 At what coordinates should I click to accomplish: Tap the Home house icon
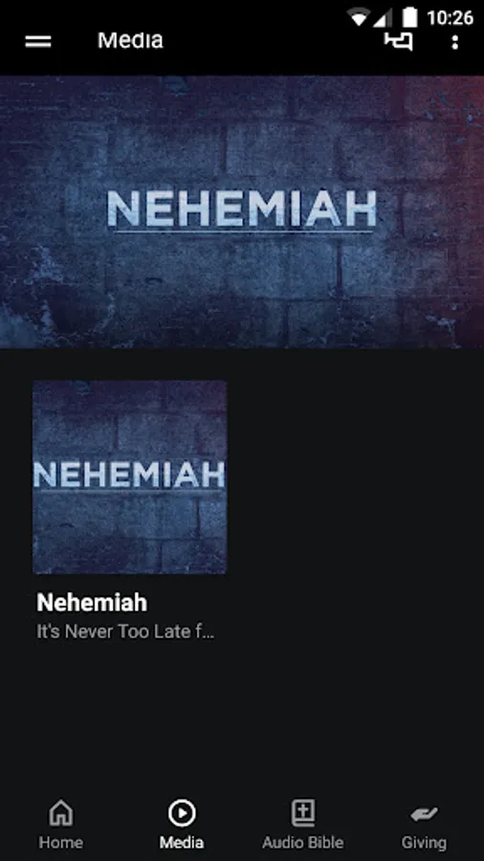(61, 813)
